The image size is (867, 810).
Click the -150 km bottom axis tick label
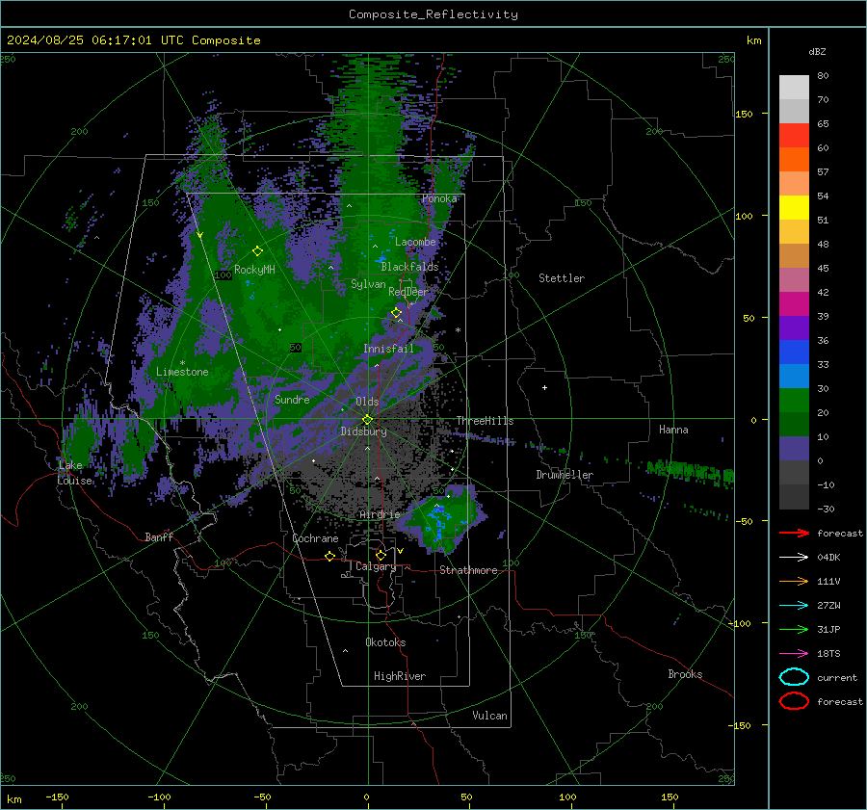tap(57, 797)
